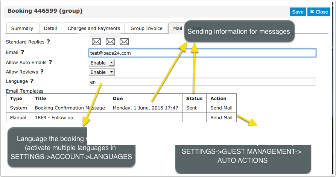Open the third standard reply envelope icon
Screen dimensions: 336x177
(x=124, y=42)
